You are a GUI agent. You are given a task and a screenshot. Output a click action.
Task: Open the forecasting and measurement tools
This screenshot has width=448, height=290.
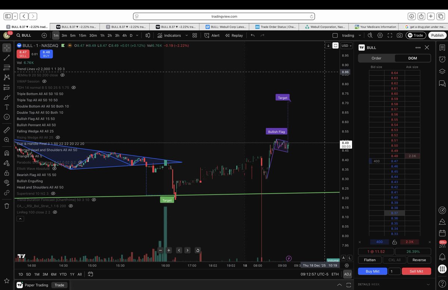7,87
